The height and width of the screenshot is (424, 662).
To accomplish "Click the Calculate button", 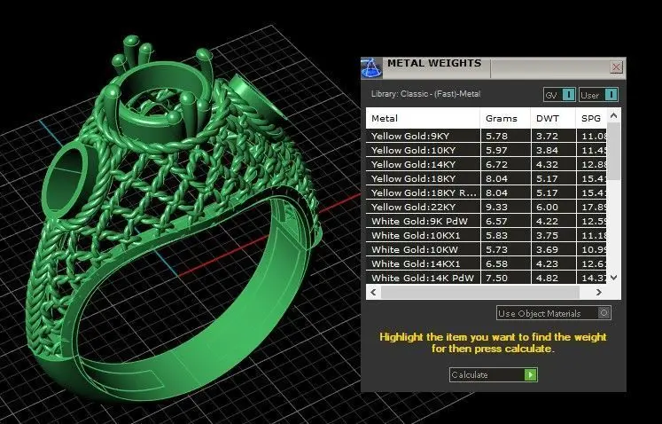I will click(493, 375).
